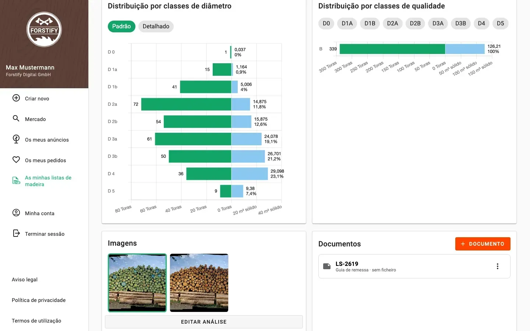The image size is (530, 331).
Task: Click the green quality B bar 339 logs
Action: click(x=392, y=49)
